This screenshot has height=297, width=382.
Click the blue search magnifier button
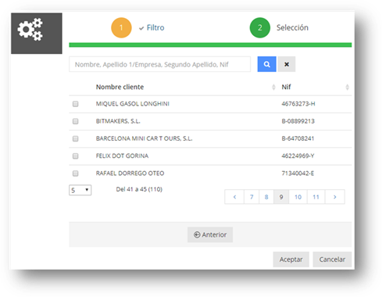(x=266, y=64)
